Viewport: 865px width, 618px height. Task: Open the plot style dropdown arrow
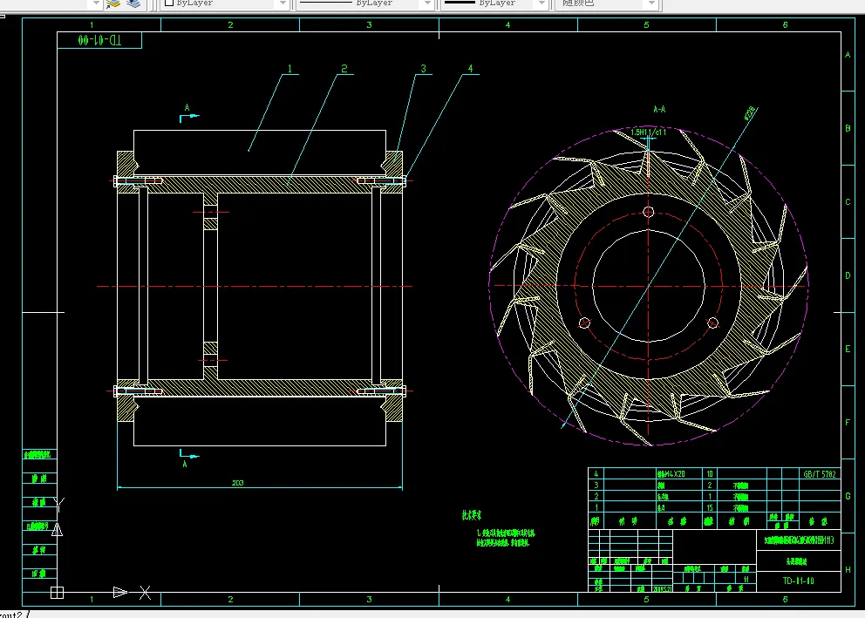click(651, 3)
